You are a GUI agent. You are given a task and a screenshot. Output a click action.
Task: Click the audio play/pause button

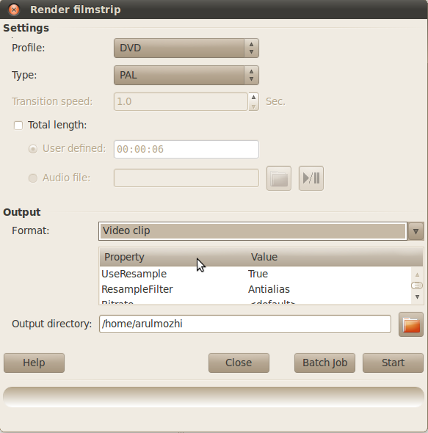coord(311,178)
